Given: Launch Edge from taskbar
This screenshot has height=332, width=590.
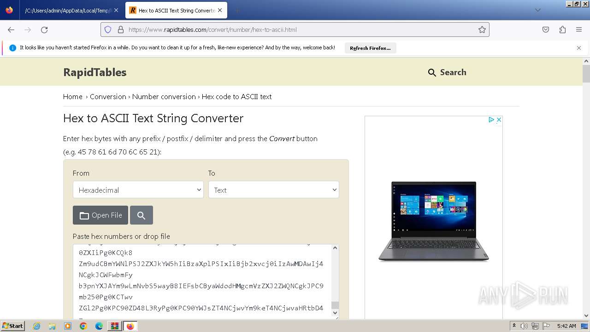Looking at the screenshot, I should tap(99, 326).
